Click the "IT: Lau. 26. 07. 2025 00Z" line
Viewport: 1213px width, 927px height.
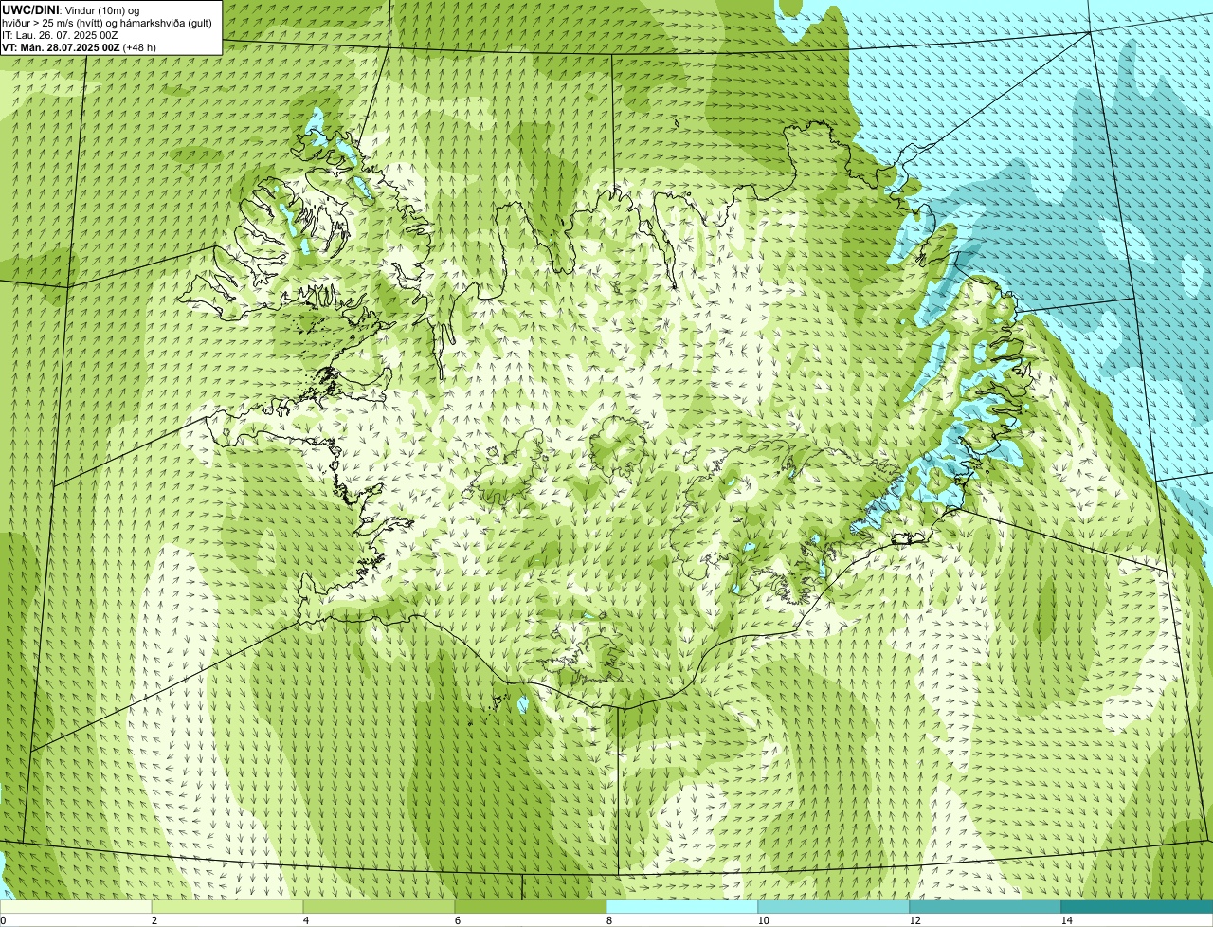[60, 35]
